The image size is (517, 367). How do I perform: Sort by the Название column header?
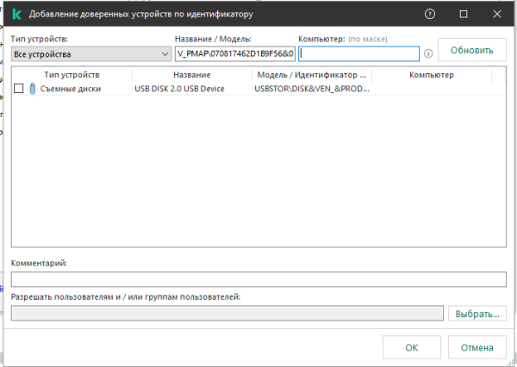[x=191, y=76]
